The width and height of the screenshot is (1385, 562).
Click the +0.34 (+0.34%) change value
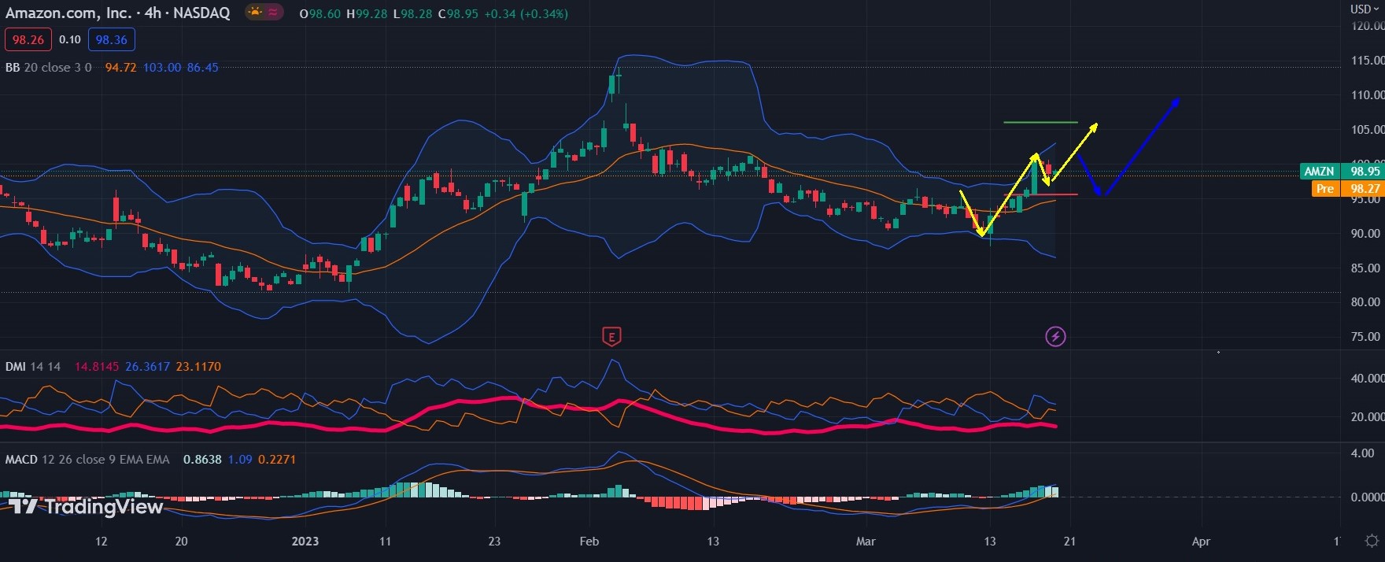[526, 13]
